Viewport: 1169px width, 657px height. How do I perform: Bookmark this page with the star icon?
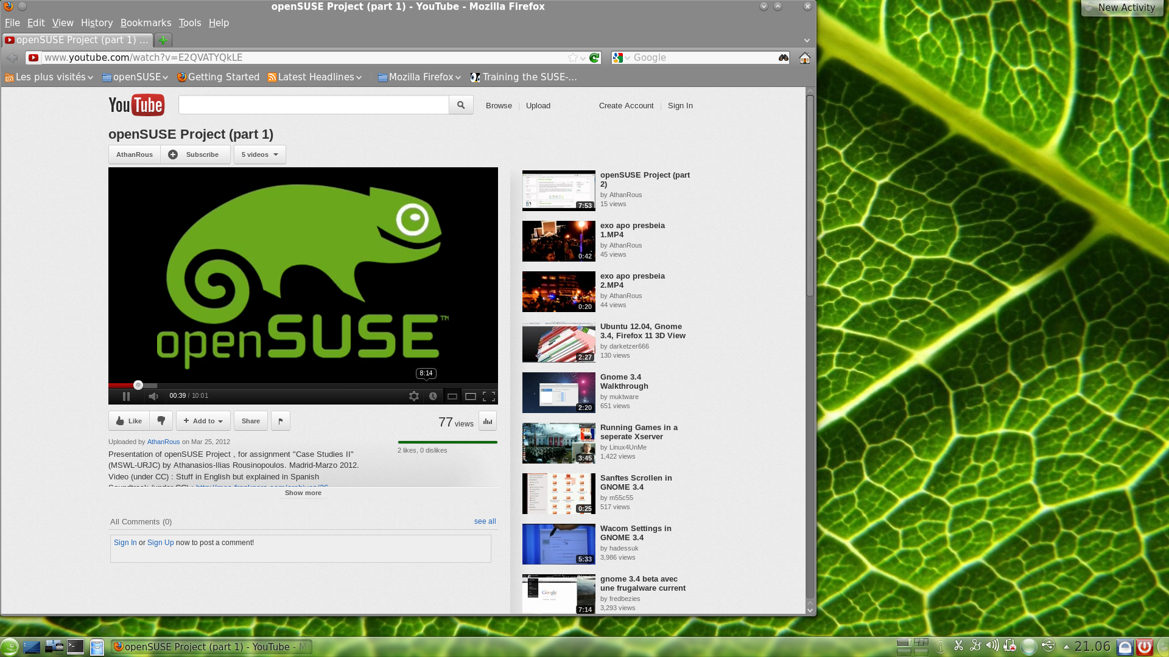coord(573,58)
